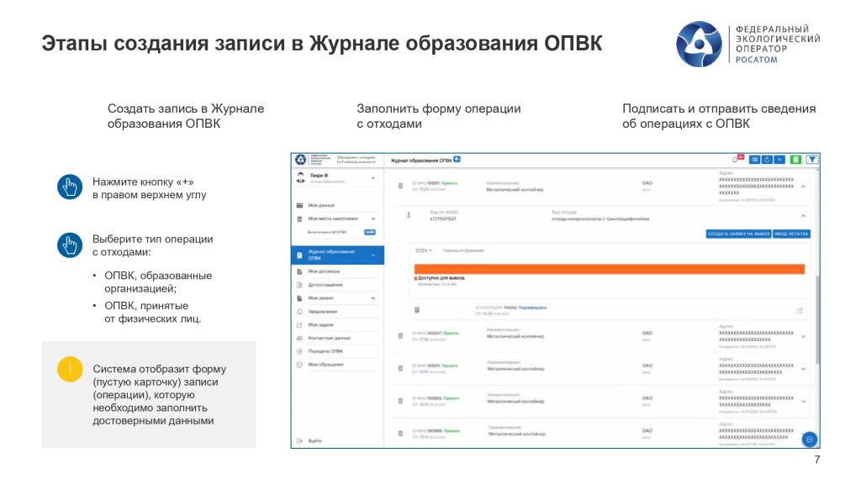This screenshot has height=484, width=861.
Task: Click СОЗДАТЬ ЗАЯВКУ НА ВЫВОЗ button
Action: coord(738,234)
